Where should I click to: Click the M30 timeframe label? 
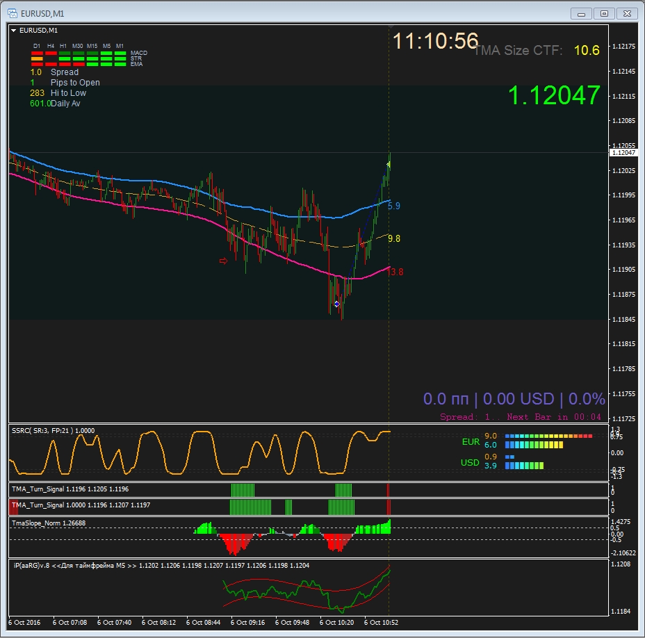coord(77,46)
